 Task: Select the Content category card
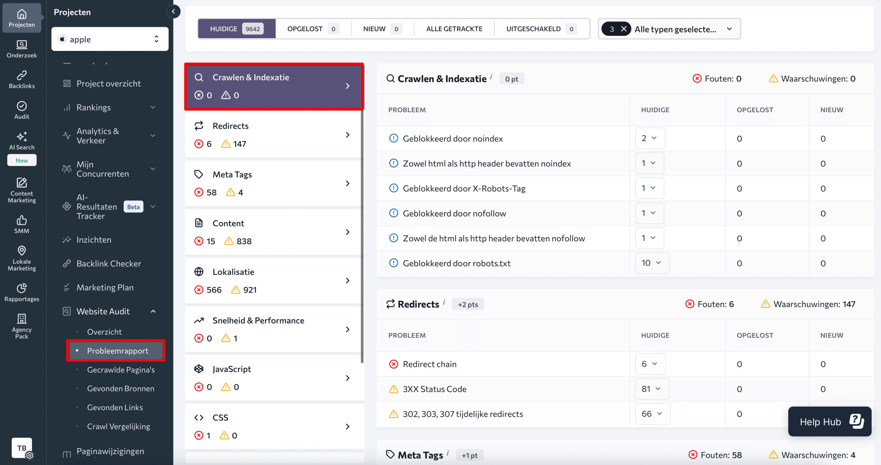click(274, 232)
